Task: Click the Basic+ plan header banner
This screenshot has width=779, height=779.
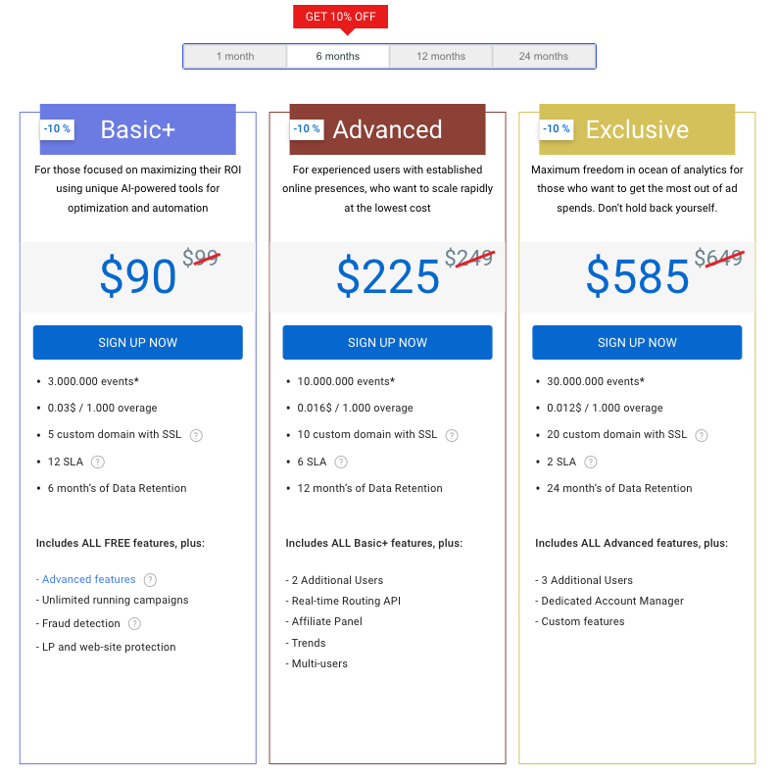Action: tap(138, 129)
